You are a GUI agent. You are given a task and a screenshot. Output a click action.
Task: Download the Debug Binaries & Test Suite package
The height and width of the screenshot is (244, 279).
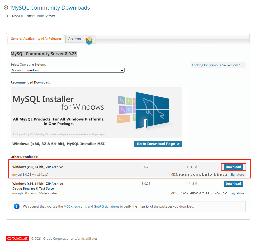pyautogui.click(x=233, y=184)
